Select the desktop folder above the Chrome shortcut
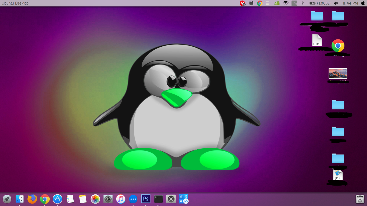Screen dimensions: 367x206 (338, 16)
